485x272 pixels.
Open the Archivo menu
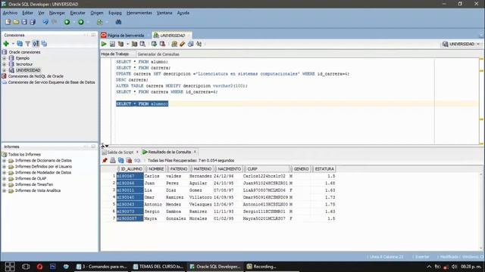(x=10, y=13)
